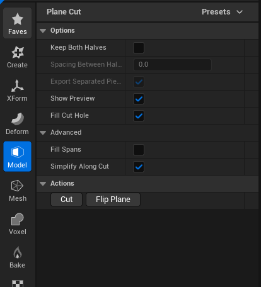The width and height of the screenshot is (261, 287).
Task: Uncheck Simplify Along Cut
Action: 139,167
